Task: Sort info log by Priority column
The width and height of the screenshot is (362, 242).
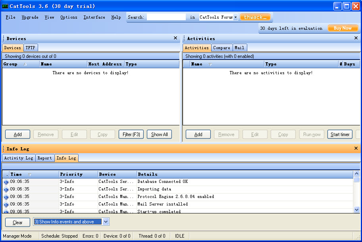Action: 78,175
